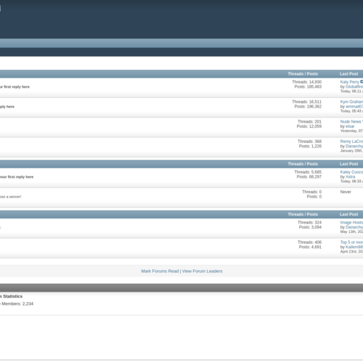
Task: Visit elsar's user profile
Action: (350, 126)
